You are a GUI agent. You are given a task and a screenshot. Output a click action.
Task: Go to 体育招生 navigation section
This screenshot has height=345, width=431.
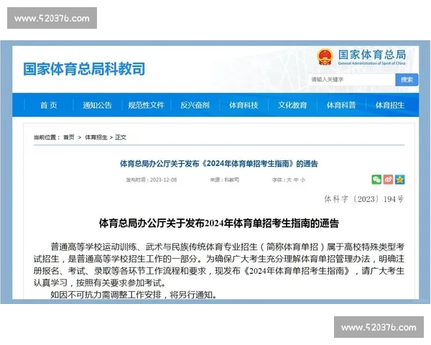(x=390, y=105)
